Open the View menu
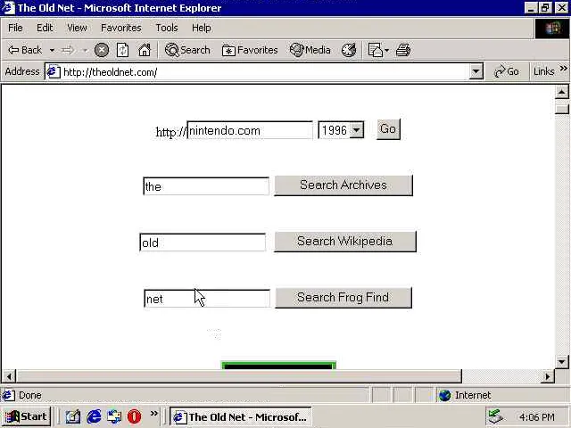 (x=77, y=28)
